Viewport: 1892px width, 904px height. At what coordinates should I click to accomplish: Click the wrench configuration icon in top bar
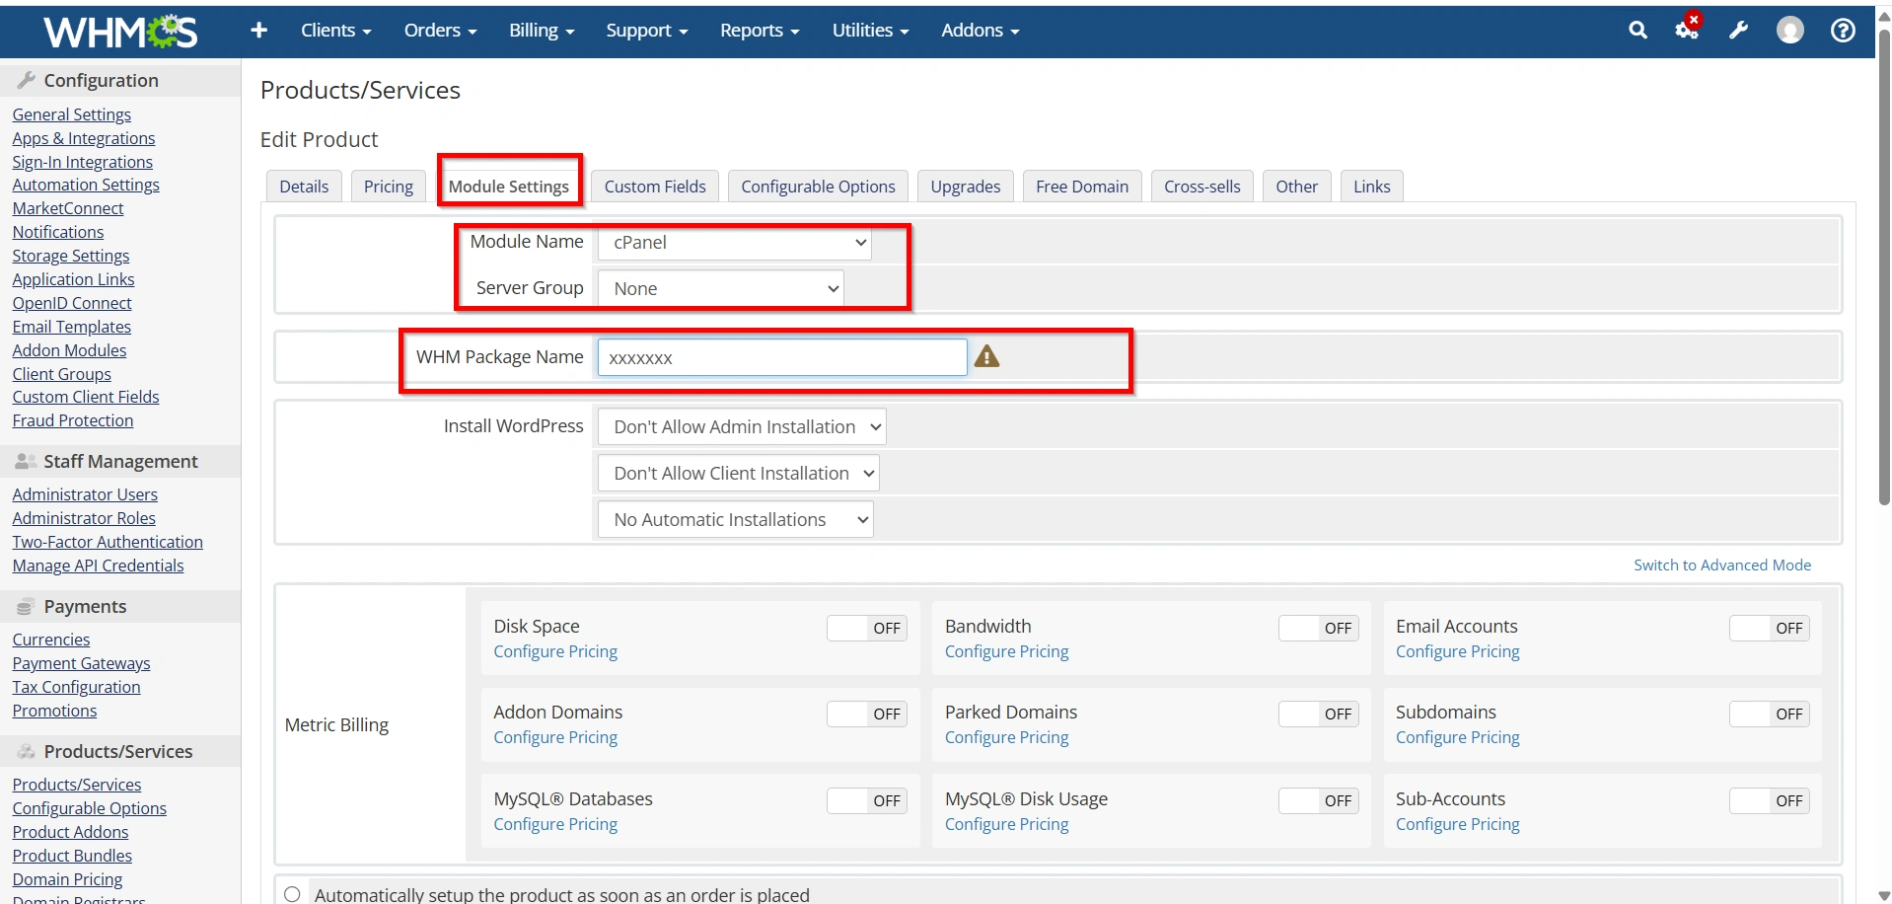click(x=1739, y=31)
